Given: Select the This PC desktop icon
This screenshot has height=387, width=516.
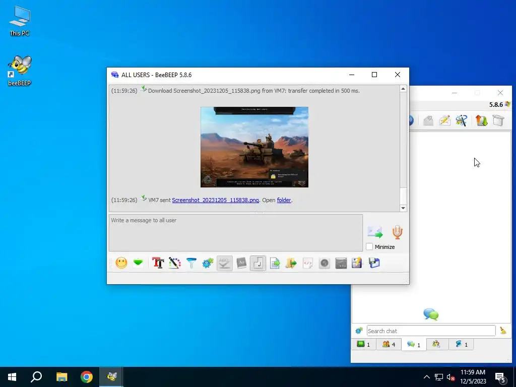Looking at the screenshot, I should click(x=20, y=21).
